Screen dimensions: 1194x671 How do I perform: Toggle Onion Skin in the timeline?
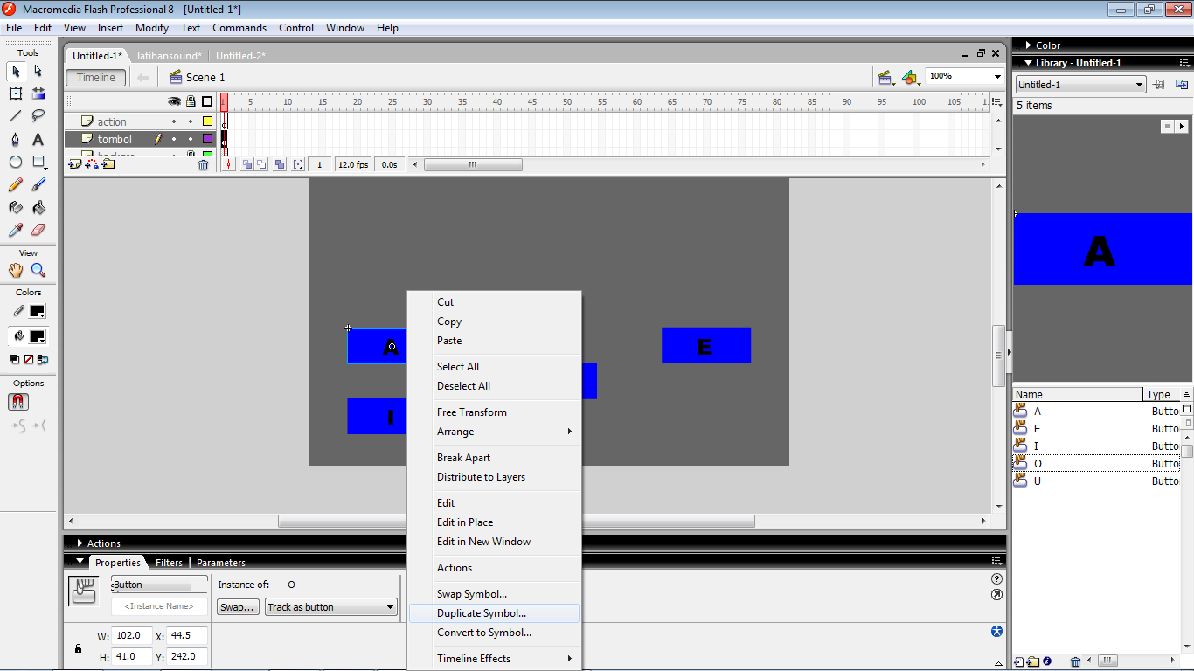[247, 164]
